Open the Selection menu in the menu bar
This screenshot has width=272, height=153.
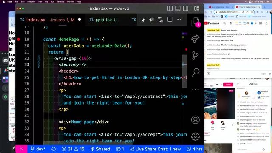[31, 2]
